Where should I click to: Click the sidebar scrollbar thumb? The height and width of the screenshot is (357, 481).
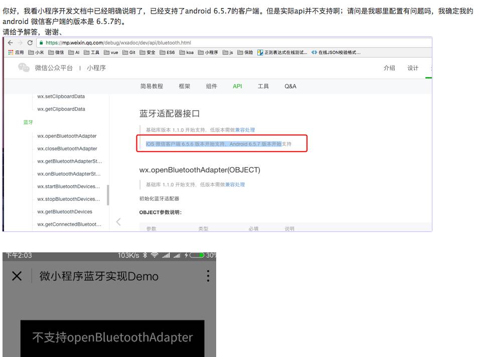pyautogui.click(x=108, y=195)
